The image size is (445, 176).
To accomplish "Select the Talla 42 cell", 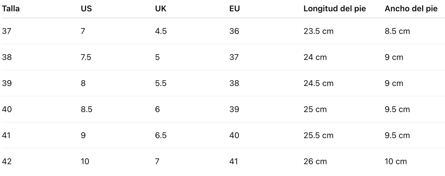I will tap(7, 161).
